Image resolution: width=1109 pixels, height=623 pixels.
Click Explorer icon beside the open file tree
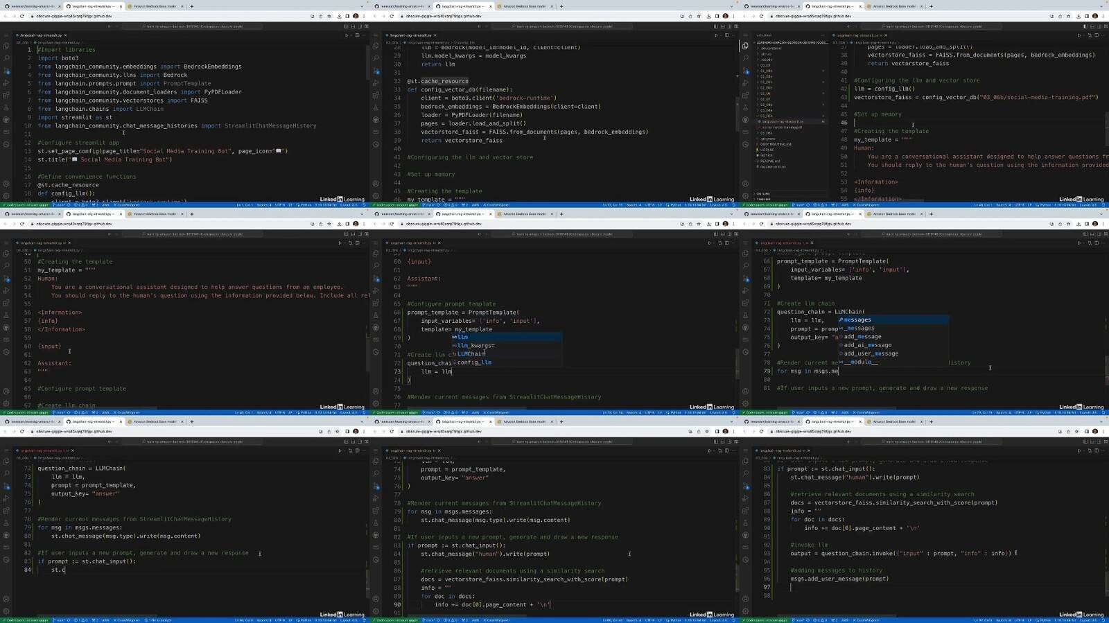[x=745, y=46]
